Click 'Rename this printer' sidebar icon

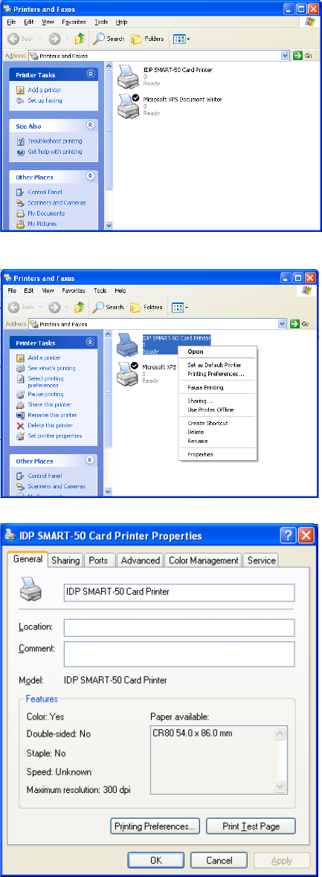click(20, 415)
